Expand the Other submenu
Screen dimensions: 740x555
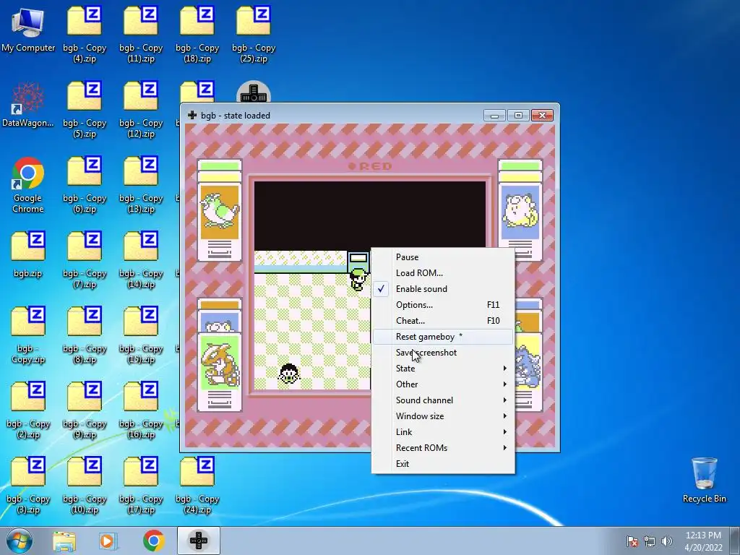coord(443,384)
